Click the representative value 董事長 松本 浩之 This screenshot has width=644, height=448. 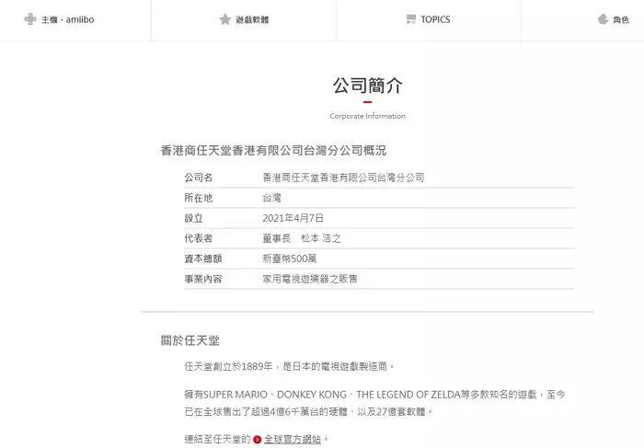pyautogui.click(x=302, y=238)
